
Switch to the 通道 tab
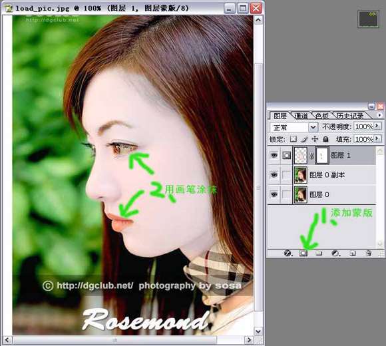(x=301, y=116)
